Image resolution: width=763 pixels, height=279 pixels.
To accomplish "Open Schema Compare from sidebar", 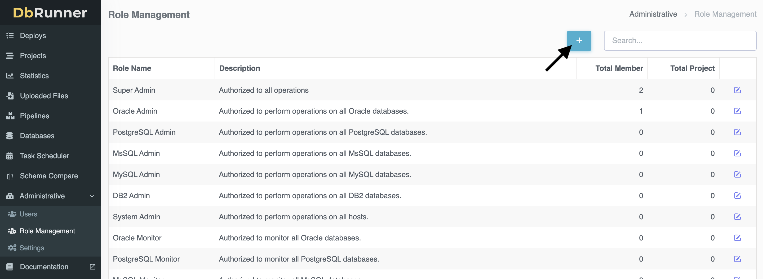I will 49,176.
